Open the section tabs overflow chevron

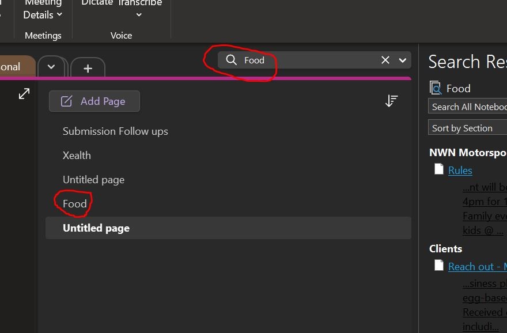pyautogui.click(x=51, y=67)
